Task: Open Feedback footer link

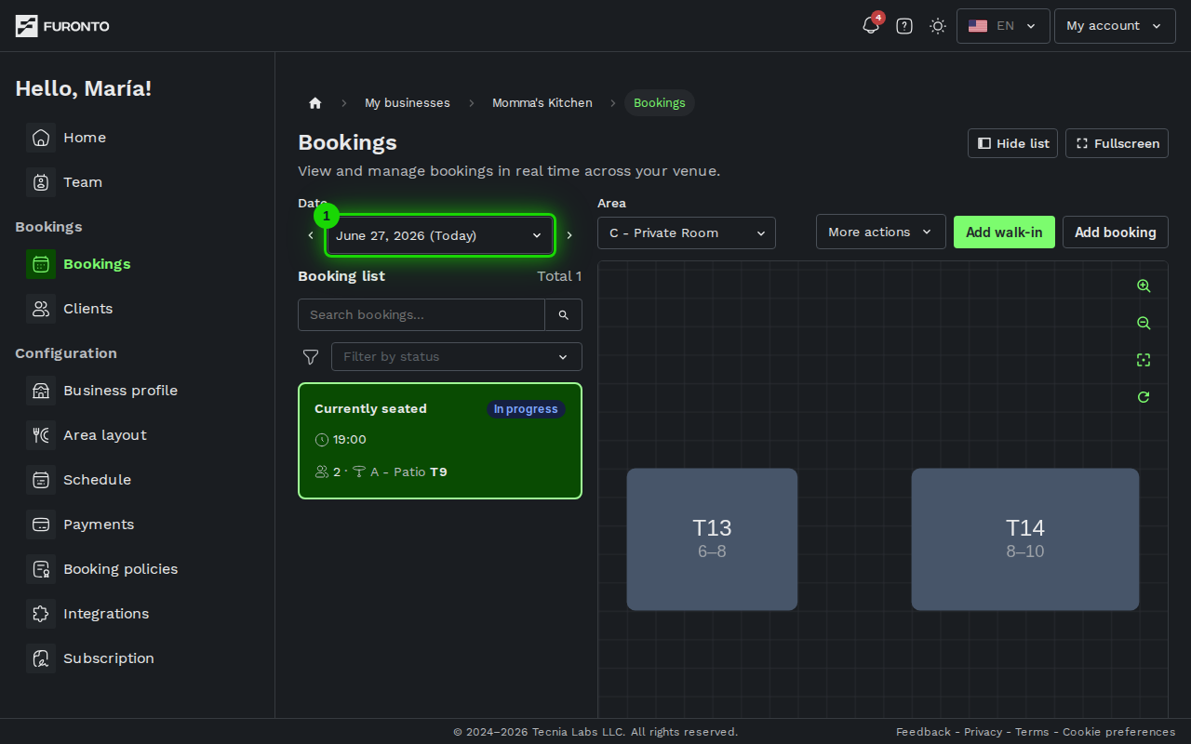Action: point(923,732)
